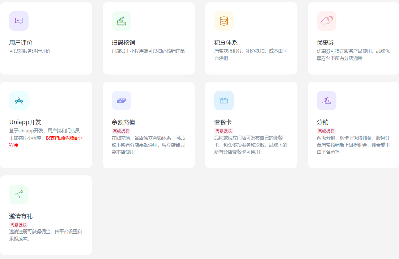Click the 扫码核销 heading text
399x259 pixels.
[123, 43]
